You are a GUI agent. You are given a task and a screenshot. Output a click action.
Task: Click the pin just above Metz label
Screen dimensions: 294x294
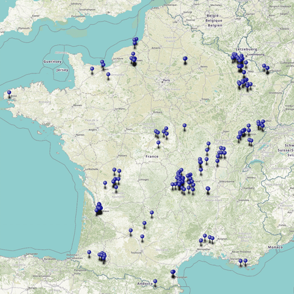click(x=244, y=72)
